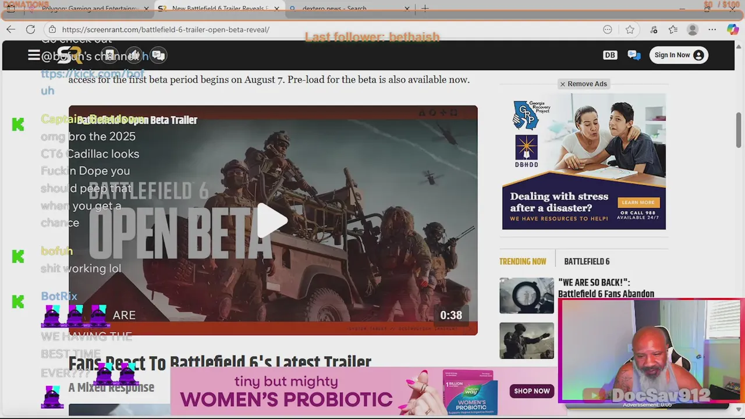Click the 0:38 video duration label

[x=451, y=315]
